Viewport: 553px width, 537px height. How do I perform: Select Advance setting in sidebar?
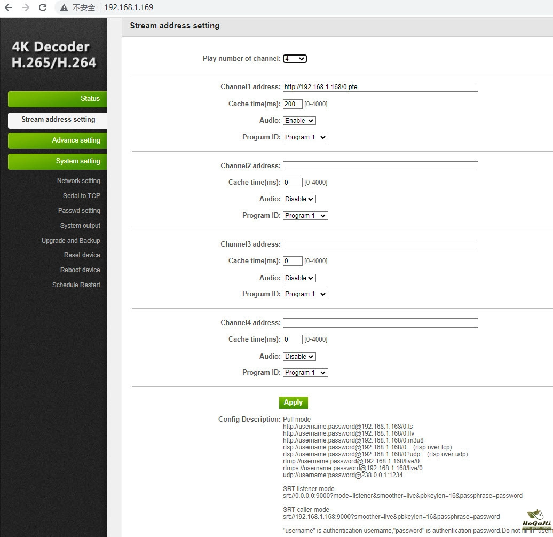57,140
